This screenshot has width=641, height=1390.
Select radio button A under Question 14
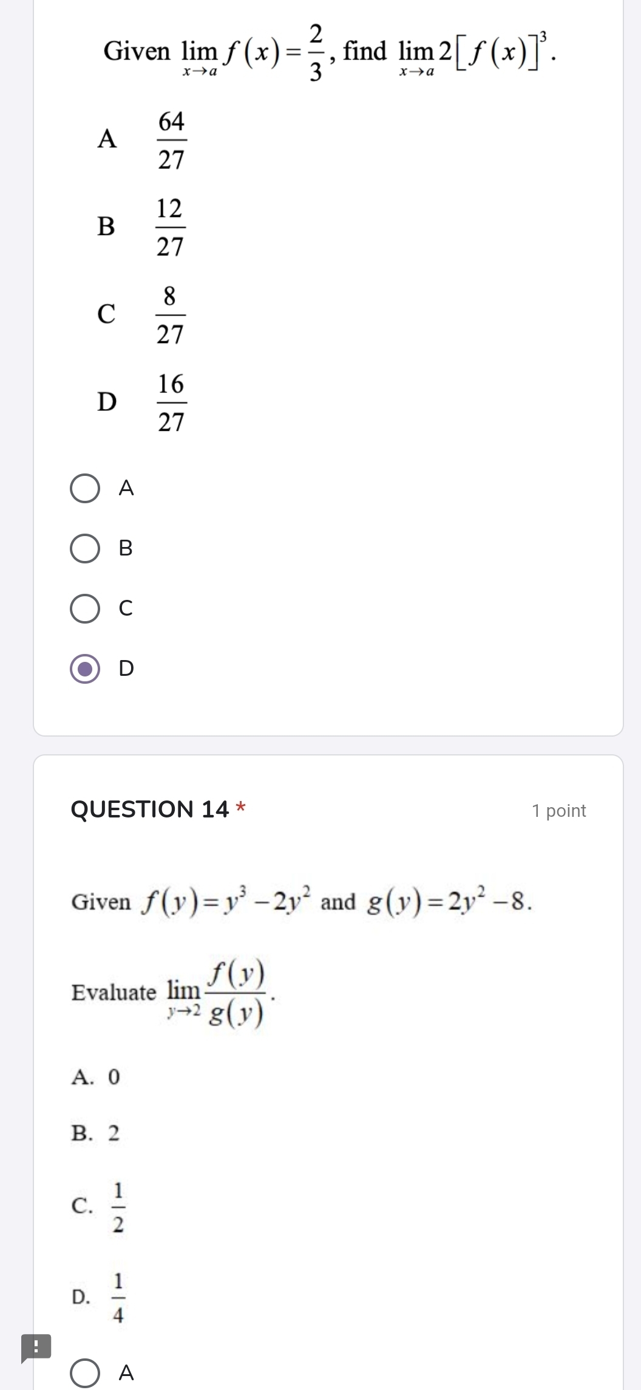coord(85,1373)
